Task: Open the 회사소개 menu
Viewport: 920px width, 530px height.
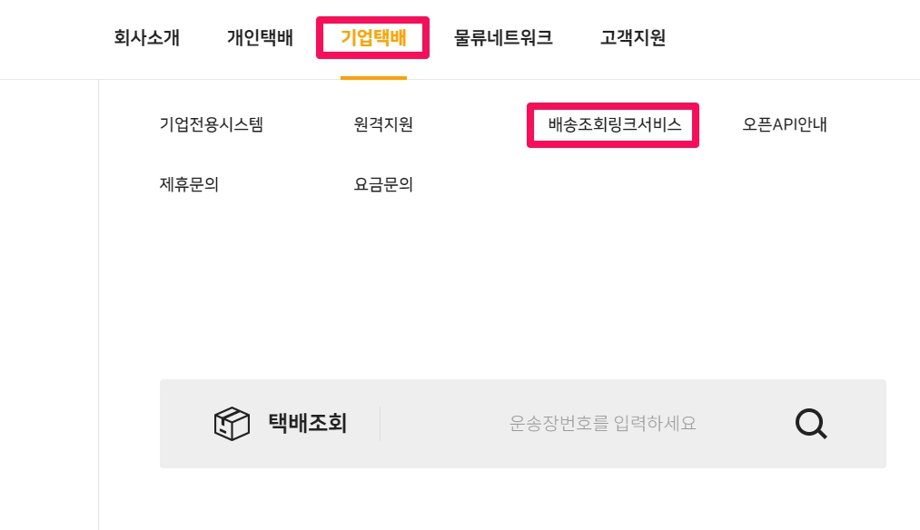Action: point(146,37)
